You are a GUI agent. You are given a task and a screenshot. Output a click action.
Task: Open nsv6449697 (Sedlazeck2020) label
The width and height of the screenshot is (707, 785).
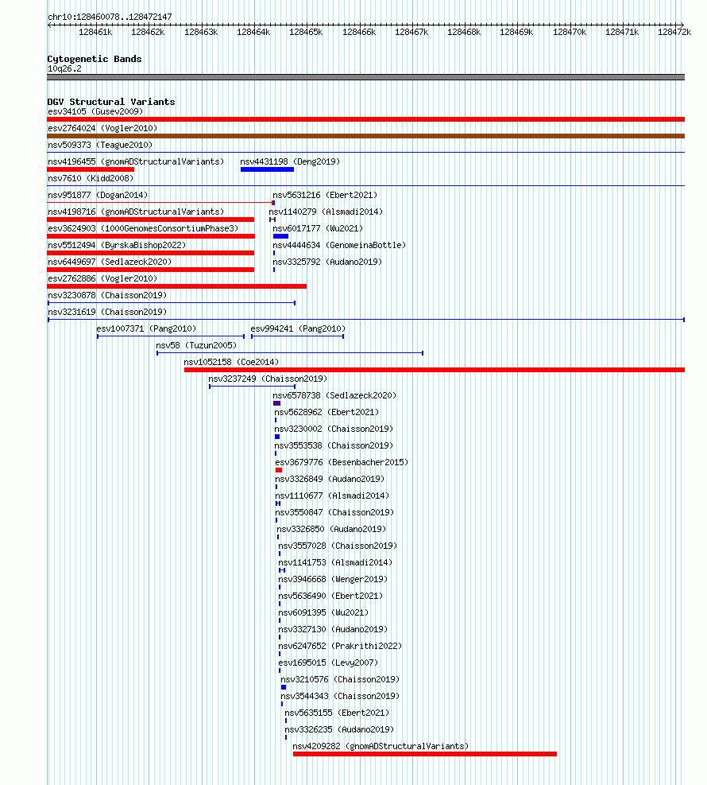110,262
